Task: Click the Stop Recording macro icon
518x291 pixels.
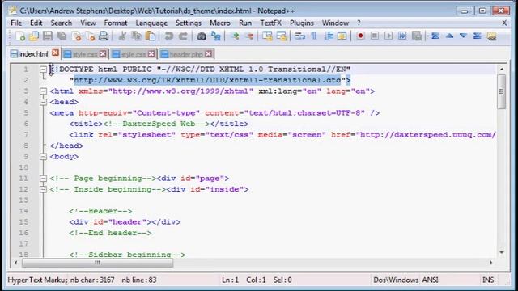Action: pyautogui.click(x=374, y=36)
